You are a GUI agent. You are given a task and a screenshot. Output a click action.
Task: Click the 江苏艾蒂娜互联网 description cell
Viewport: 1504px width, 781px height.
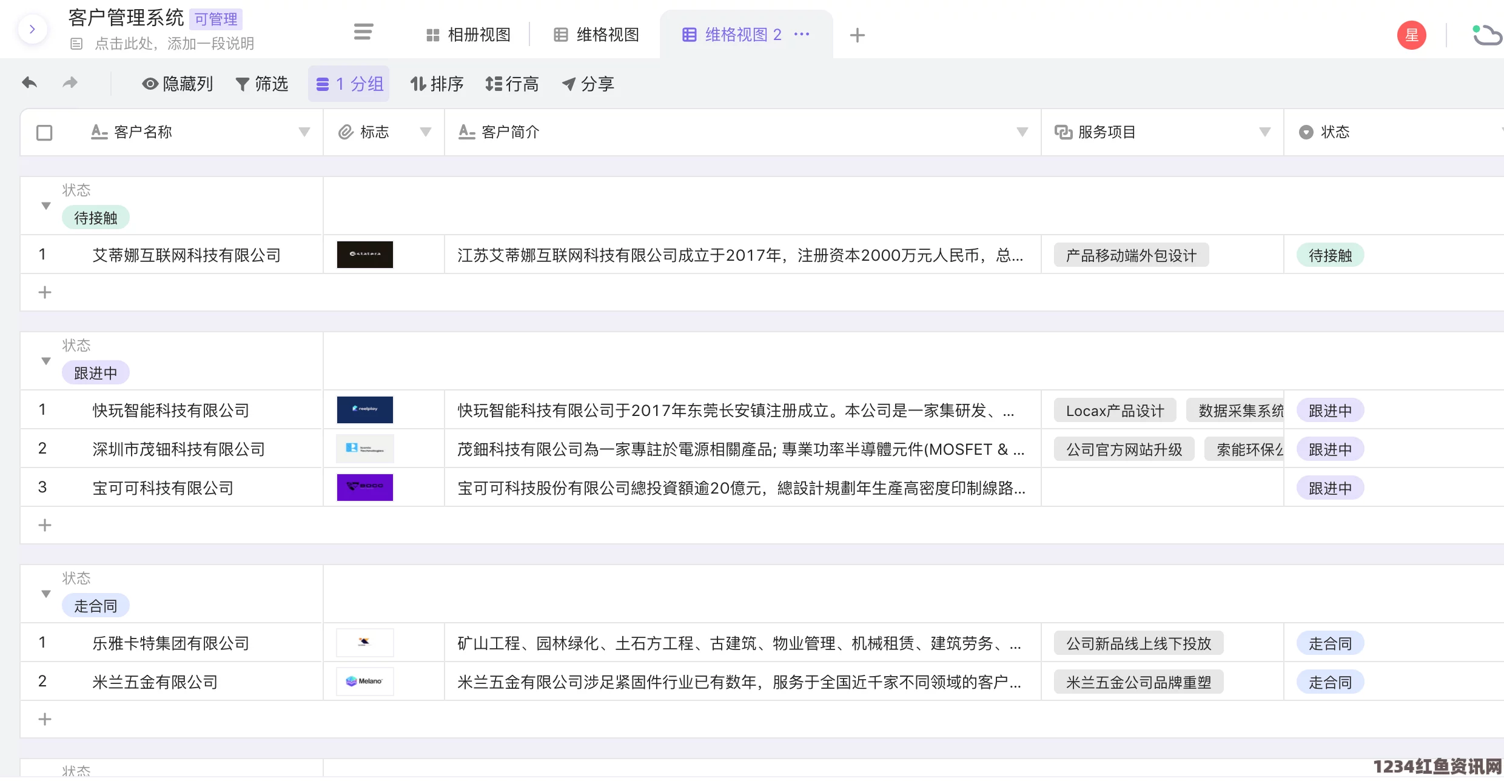pos(743,255)
